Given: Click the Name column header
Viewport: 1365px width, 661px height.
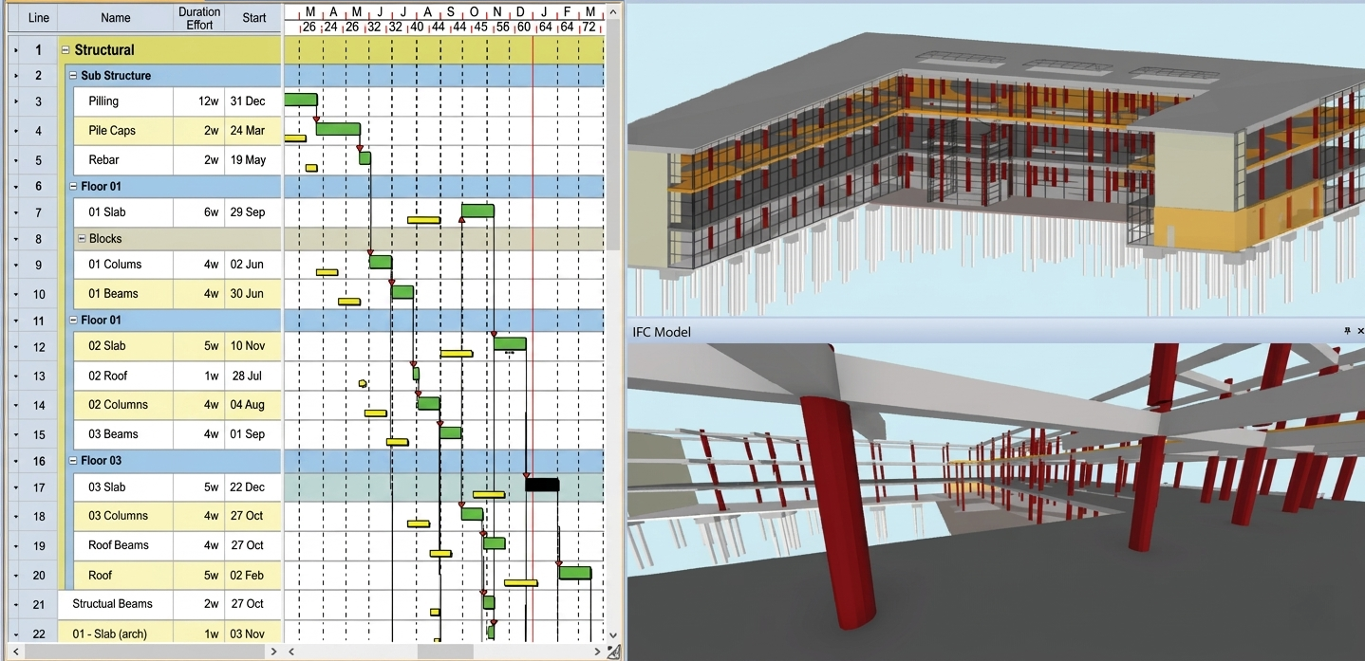Looking at the screenshot, I should click(x=116, y=18).
